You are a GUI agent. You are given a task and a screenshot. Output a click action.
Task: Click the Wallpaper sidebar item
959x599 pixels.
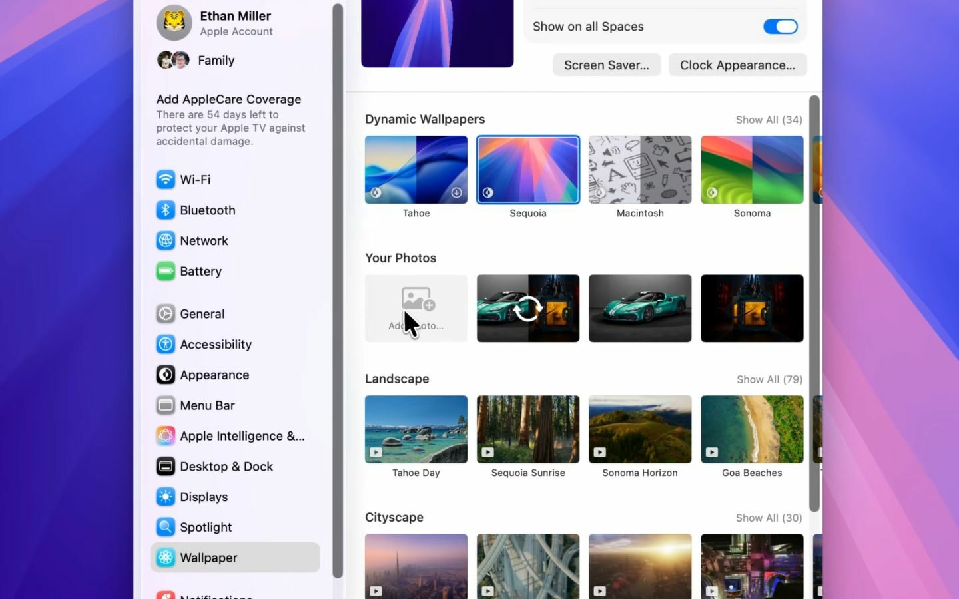[x=235, y=558]
